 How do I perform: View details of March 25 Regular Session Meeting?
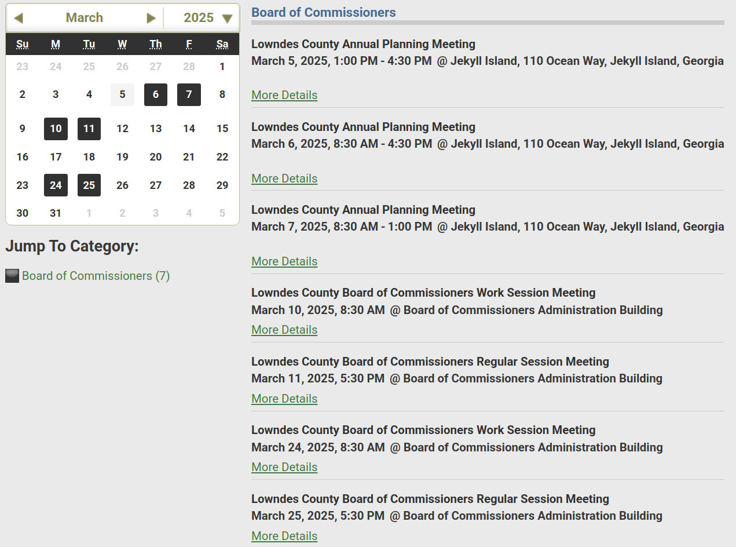[x=284, y=536]
